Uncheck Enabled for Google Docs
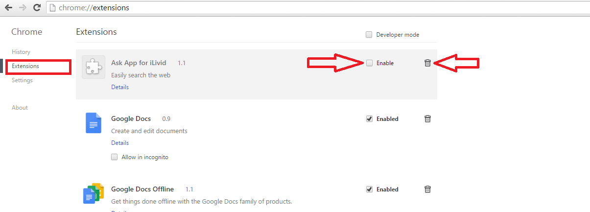Viewport: 590px width, 212px height. tap(370, 118)
